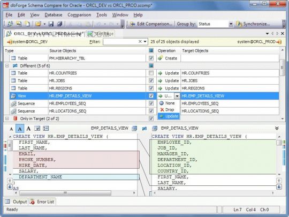Click the system@ORCL_PROD connection icon

pyautogui.click(x=279, y=42)
